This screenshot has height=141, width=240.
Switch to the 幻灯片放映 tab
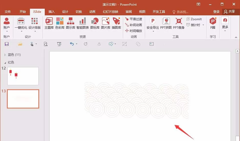(x=111, y=12)
